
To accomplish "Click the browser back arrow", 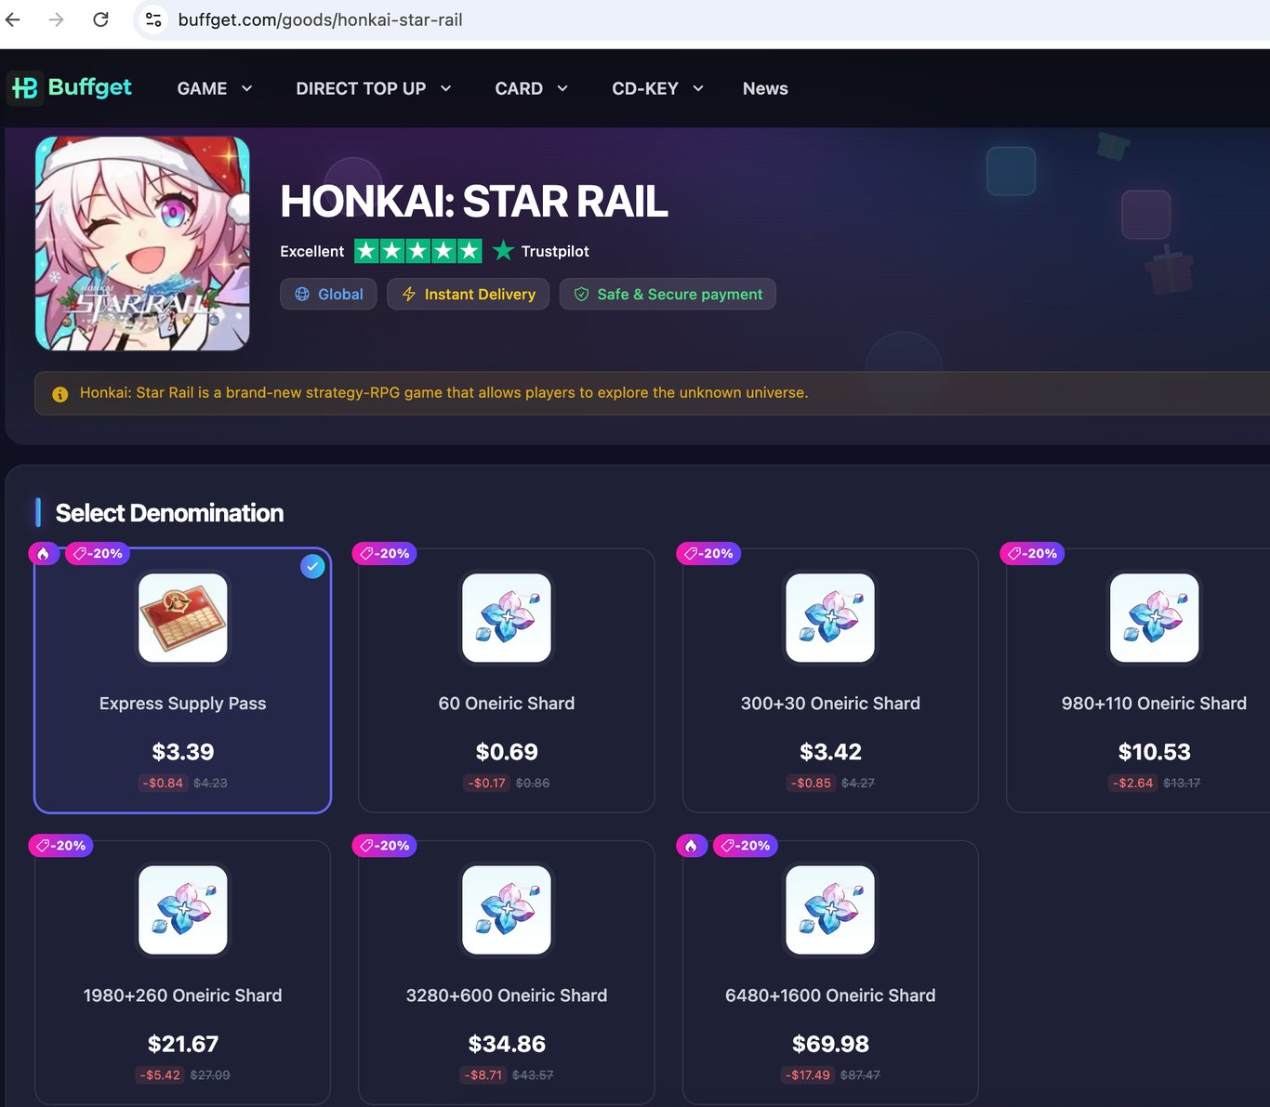I will tap(13, 20).
